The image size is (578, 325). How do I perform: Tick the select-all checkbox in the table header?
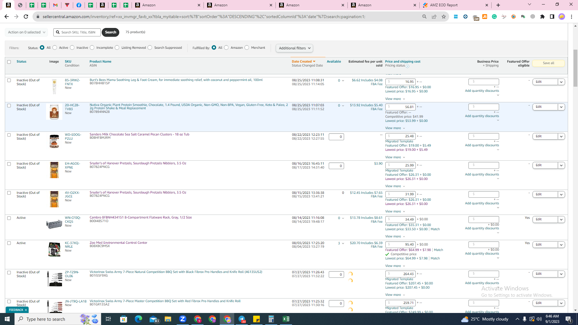(9, 62)
